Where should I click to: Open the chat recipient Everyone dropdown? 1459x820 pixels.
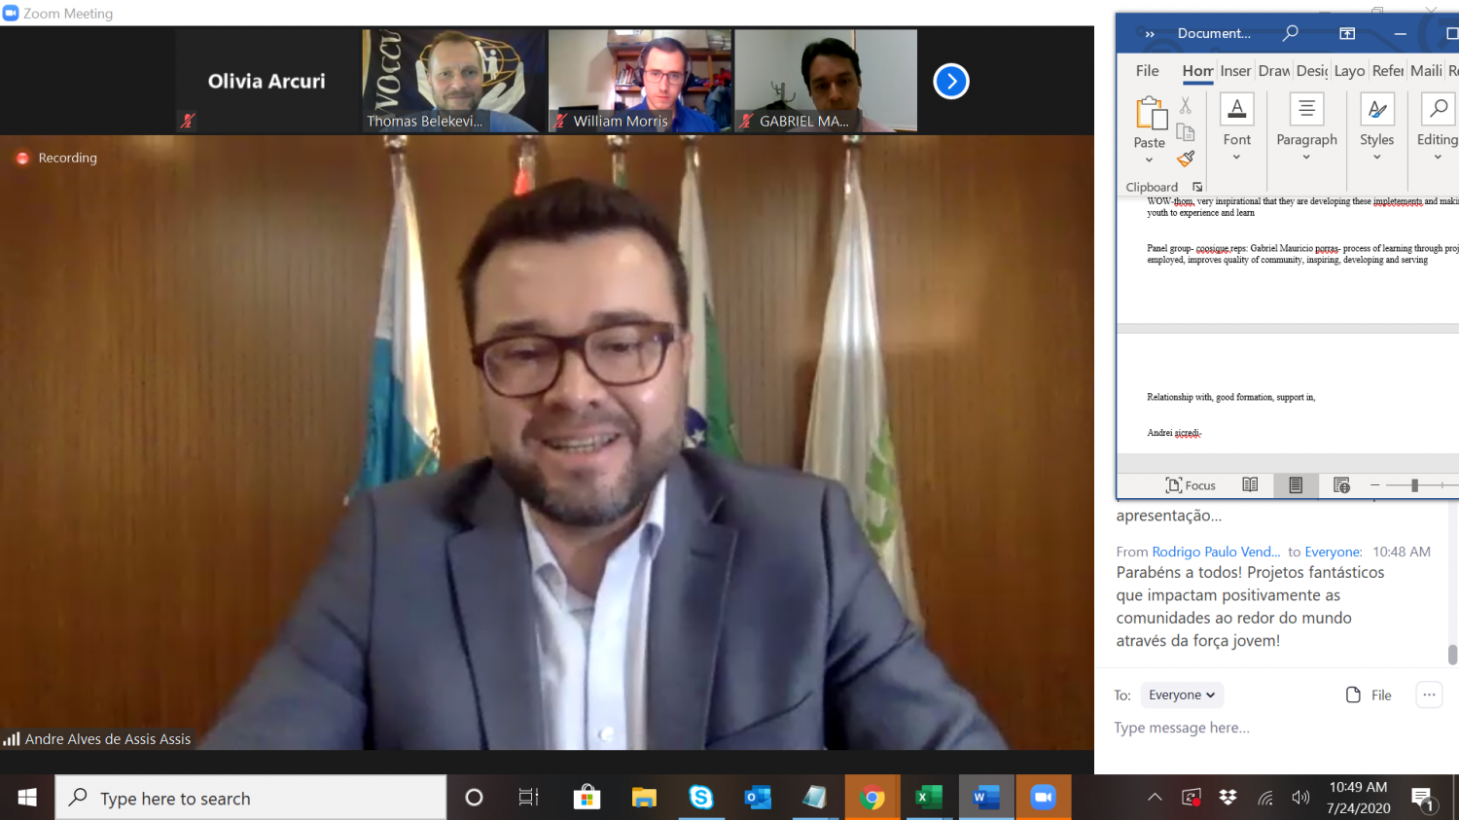pos(1182,695)
